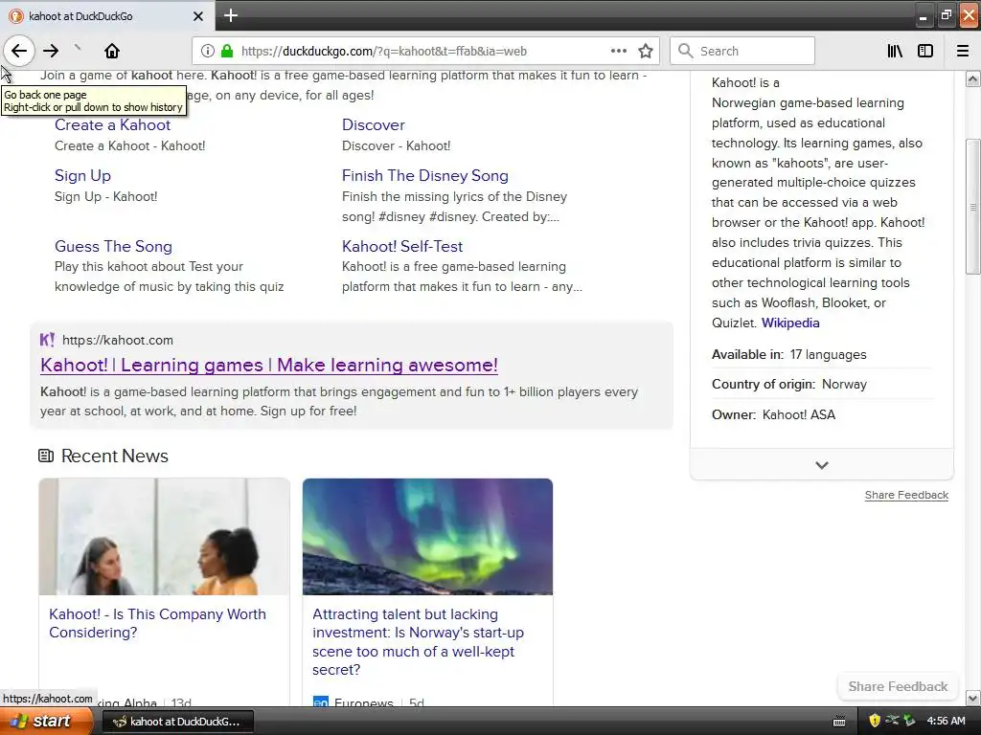Close the kahoot at DuckDuckGo tab
981x735 pixels.
197,16
